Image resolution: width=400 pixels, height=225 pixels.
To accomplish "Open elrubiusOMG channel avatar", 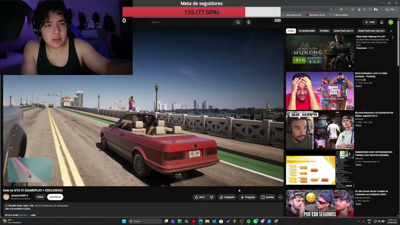I will tap(6, 197).
